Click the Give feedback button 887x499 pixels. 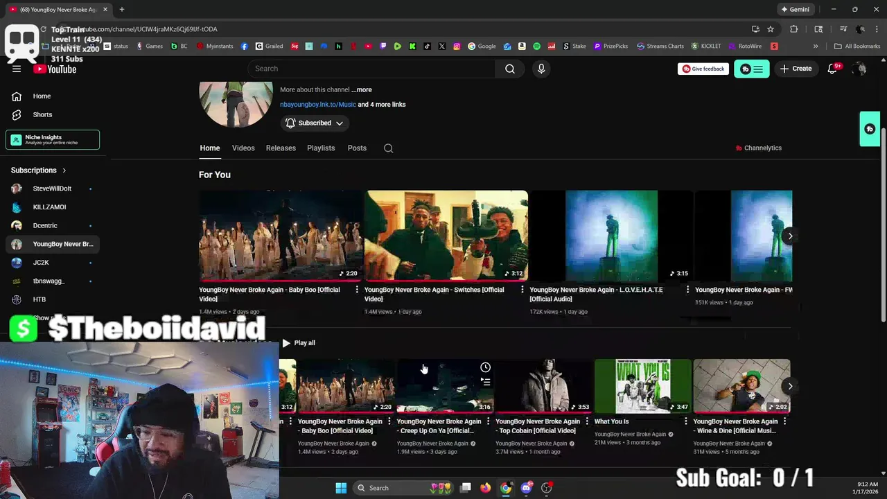click(x=703, y=69)
